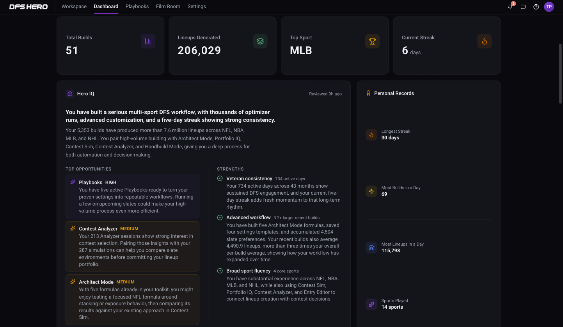Screen dimensions: 563x327
Task: Click the 'Advanced workflow' strength heading
Action: pos(249,218)
